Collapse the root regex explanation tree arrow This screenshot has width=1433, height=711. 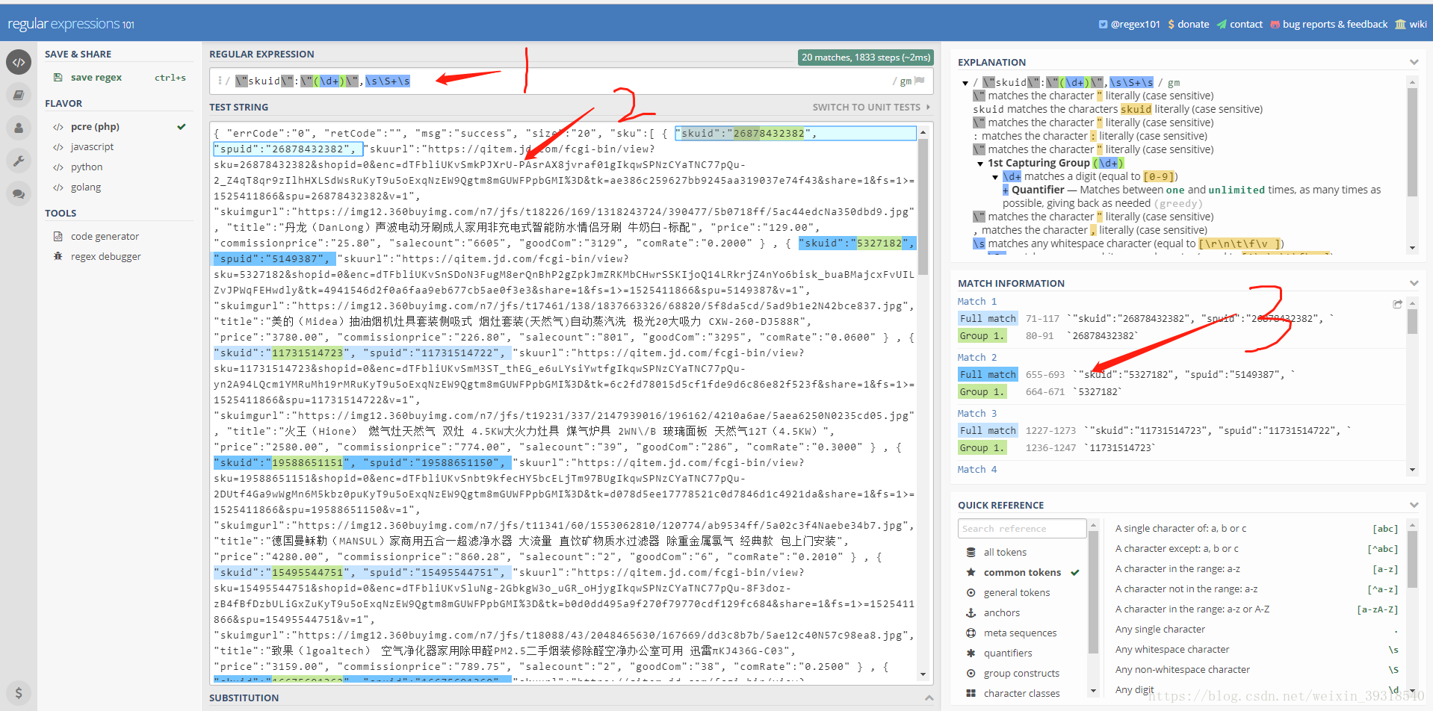pyautogui.click(x=965, y=83)
